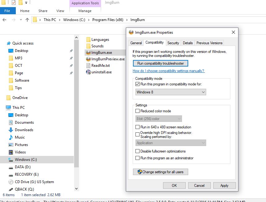The height and width of the screenshot is (202, 266).
Task: Run the compatibility troubleshooter
Action: pyautogui.click(x=160, y=63)
